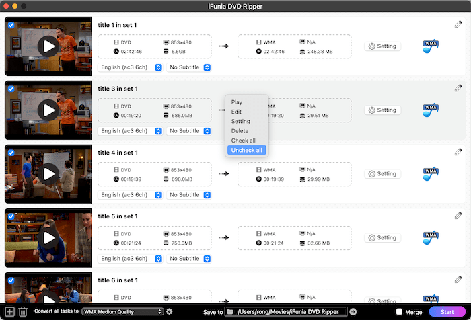Click the WMA format icon for title 5
The image size is (471, 320).
pos(431,237)
